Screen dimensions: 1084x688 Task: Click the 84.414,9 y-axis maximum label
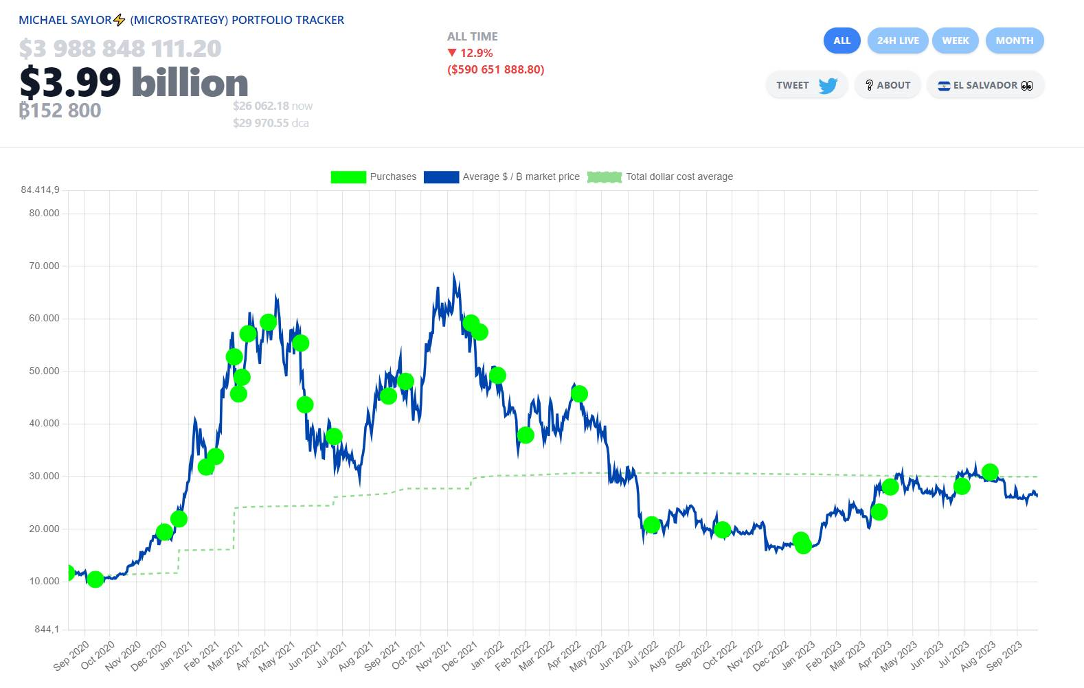tap(41, 190)
